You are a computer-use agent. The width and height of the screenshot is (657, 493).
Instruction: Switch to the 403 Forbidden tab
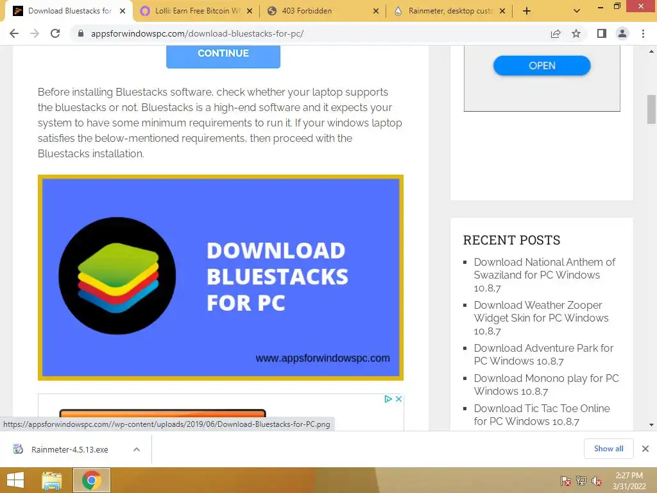323,12
